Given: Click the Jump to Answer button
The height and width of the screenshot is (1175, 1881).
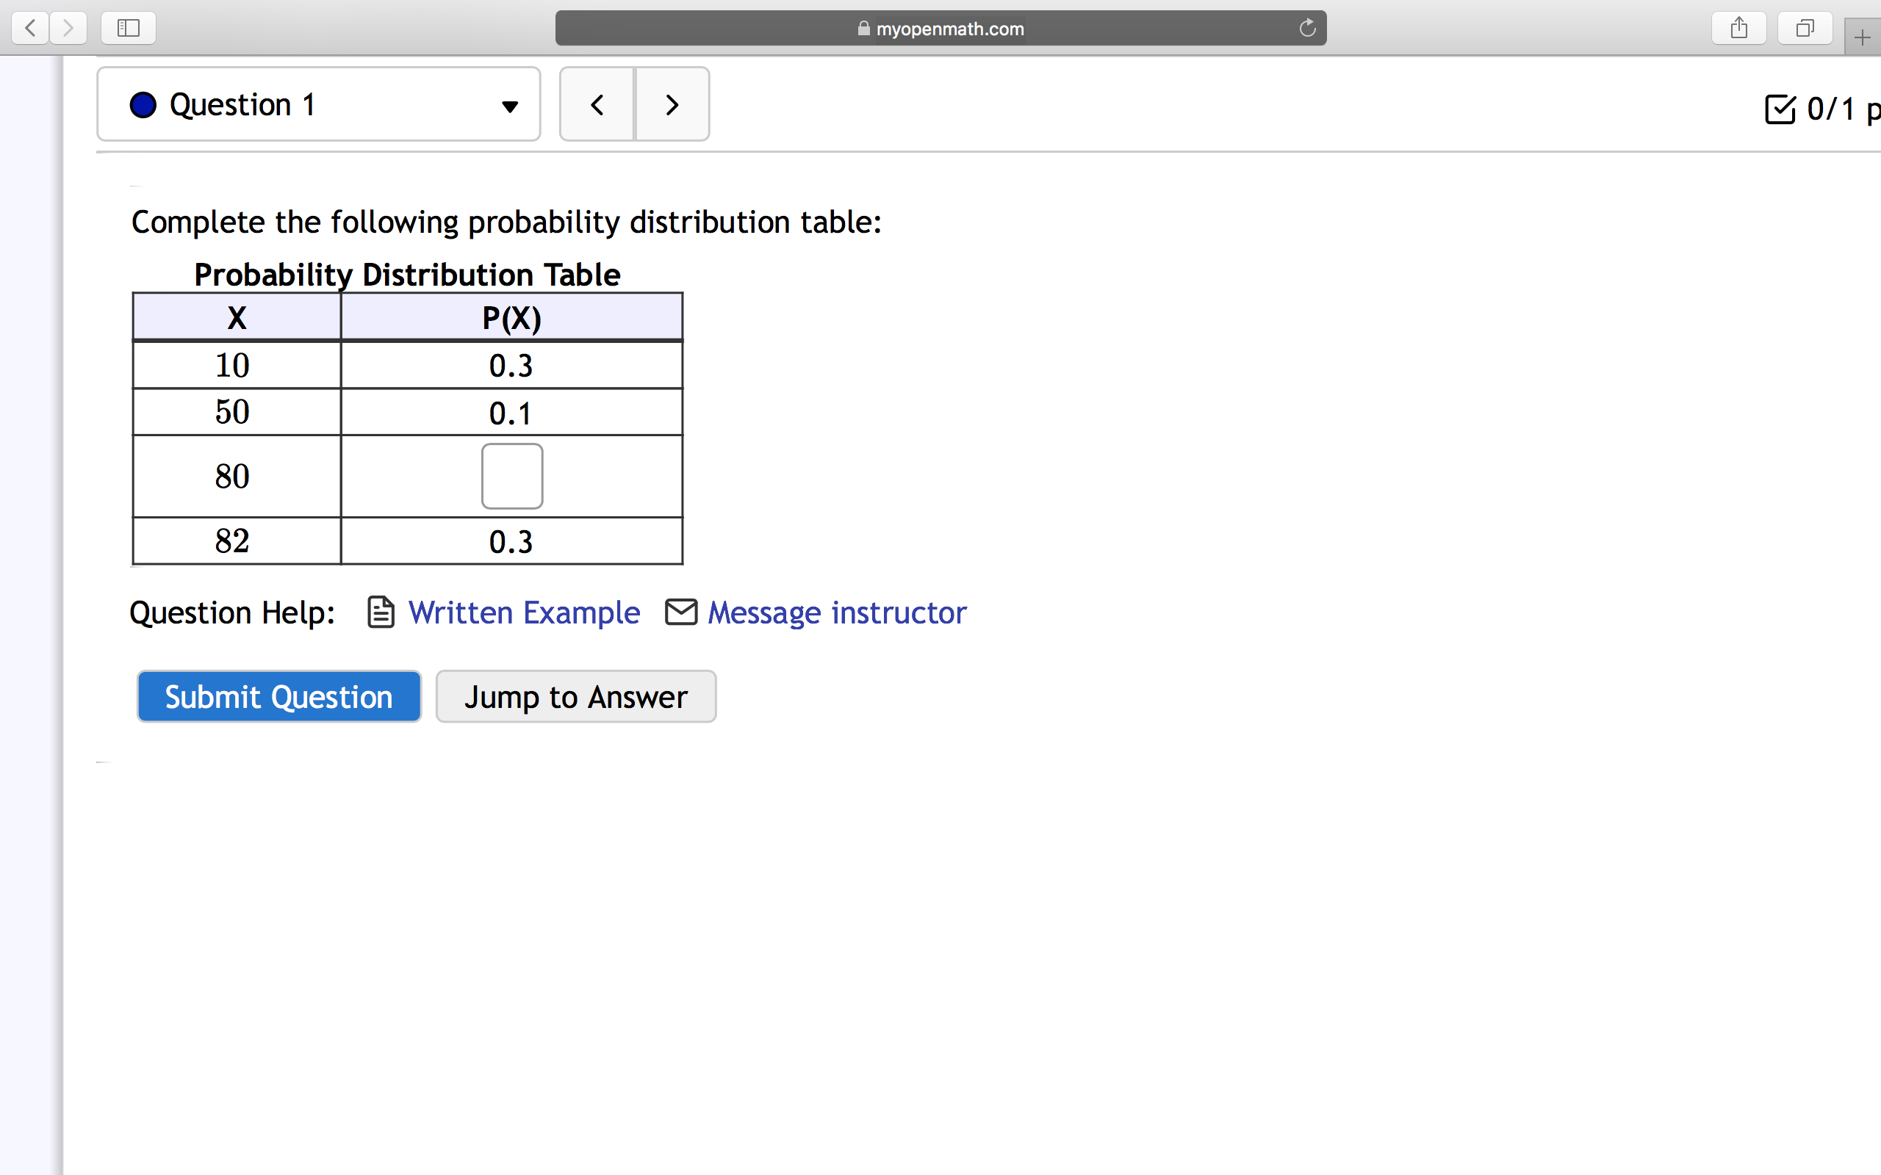Looking at the screenshot, I should 575,695.
